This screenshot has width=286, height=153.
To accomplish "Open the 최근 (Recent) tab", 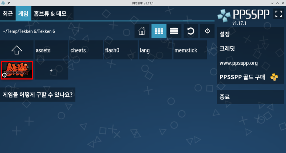I will coord(8,13).
